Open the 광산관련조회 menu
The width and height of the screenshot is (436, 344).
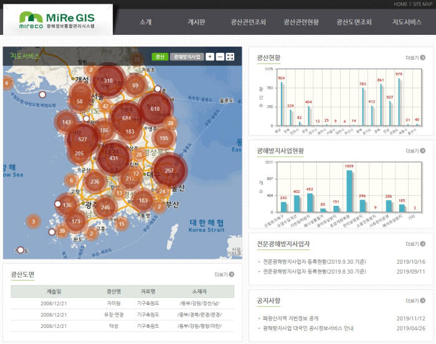(248, 22)
